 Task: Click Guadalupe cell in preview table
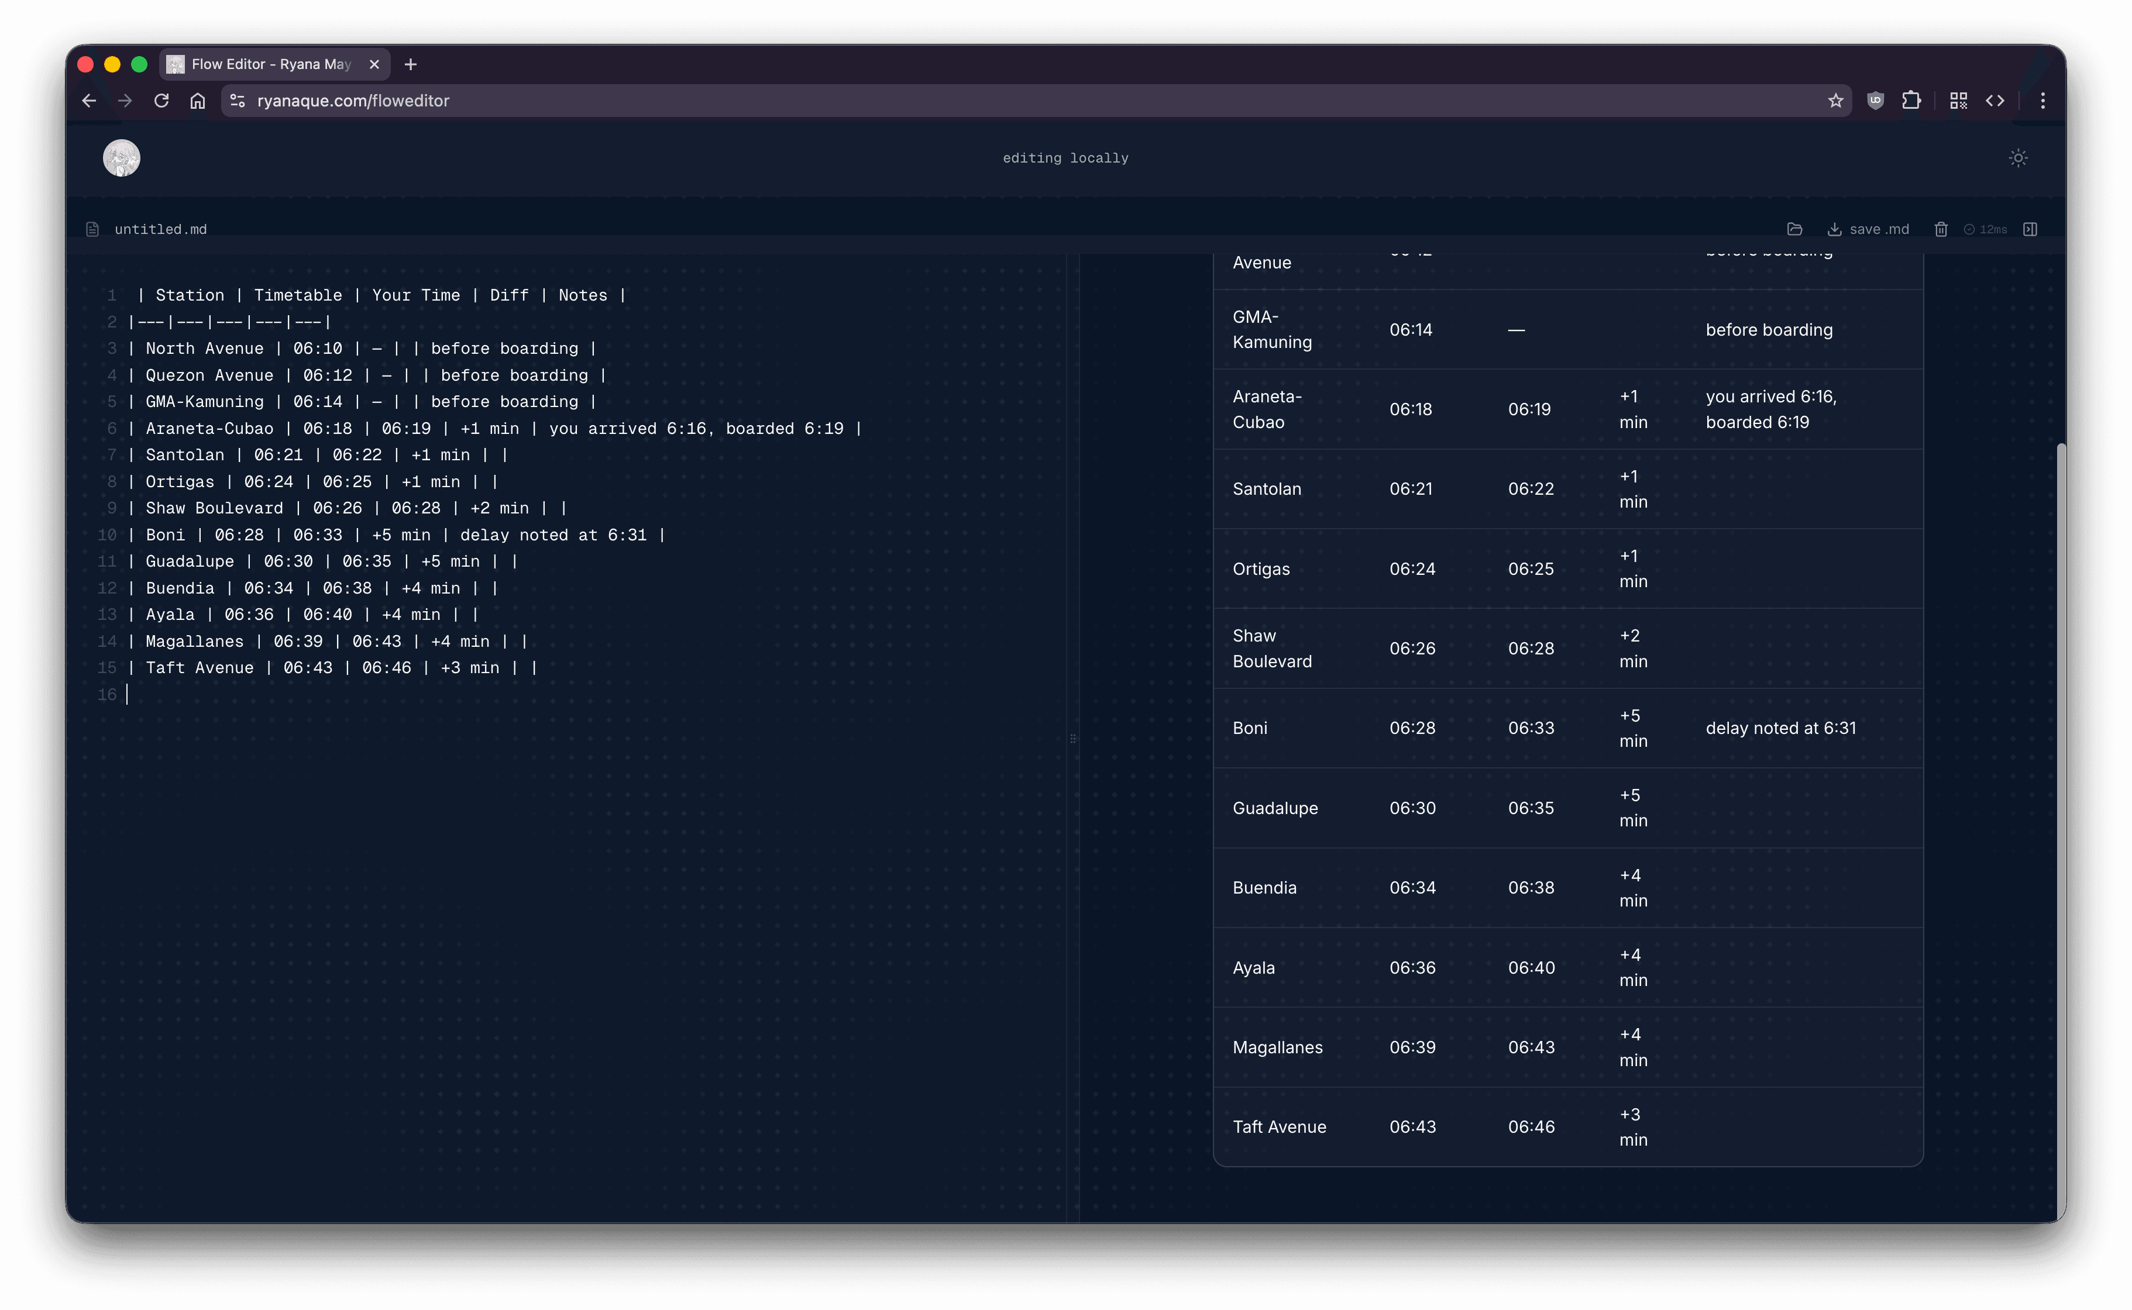(1275, 808)
